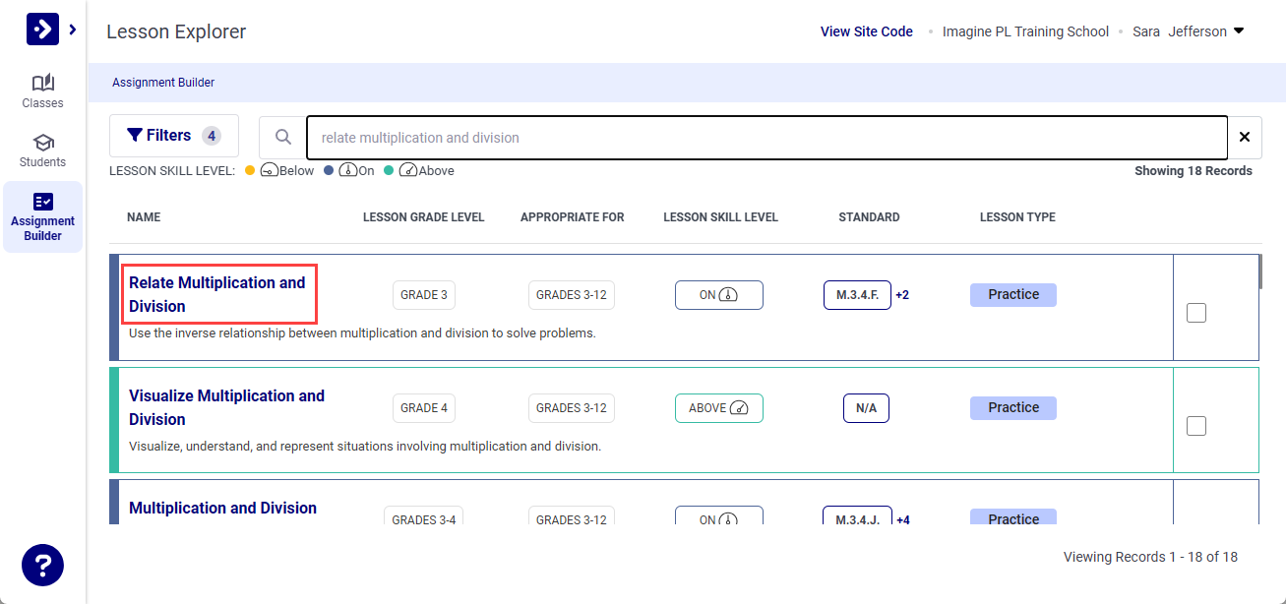Image resolution: width=1286 pixels, height=604 pixels.
Task: Click the ON skill level badge for Relate Multiplication
Action: [x=718, y=294]
